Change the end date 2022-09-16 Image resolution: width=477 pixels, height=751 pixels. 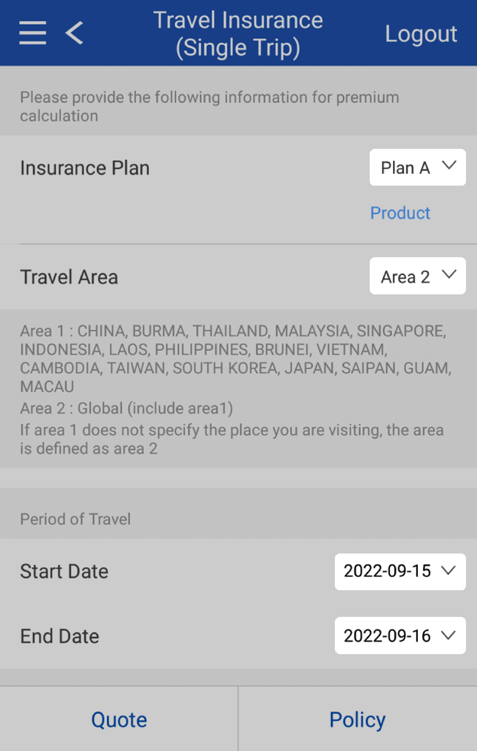tap(400, 636)
